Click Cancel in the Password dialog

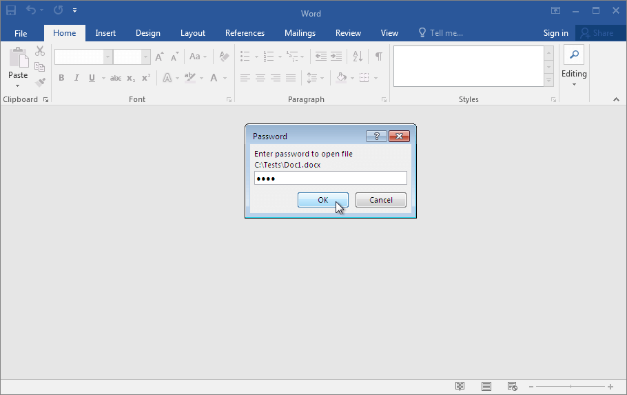tap(380, 200)
